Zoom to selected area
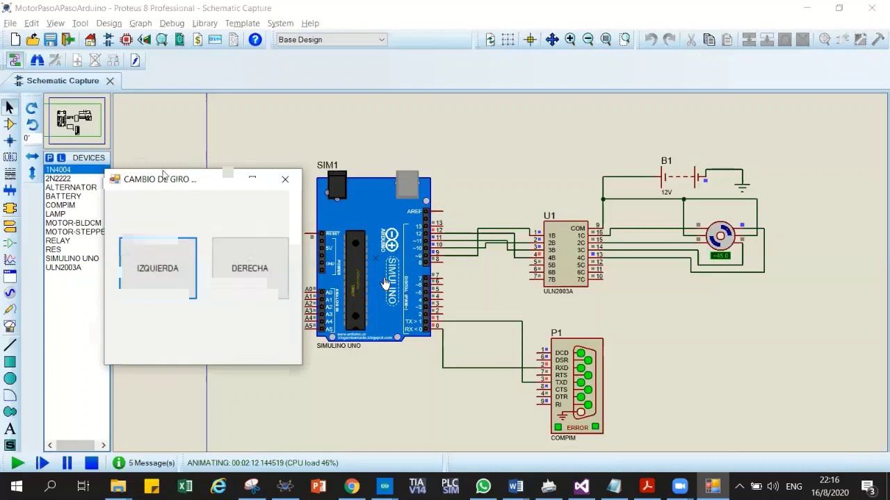 pyautogui.click(x=624, y=40)
